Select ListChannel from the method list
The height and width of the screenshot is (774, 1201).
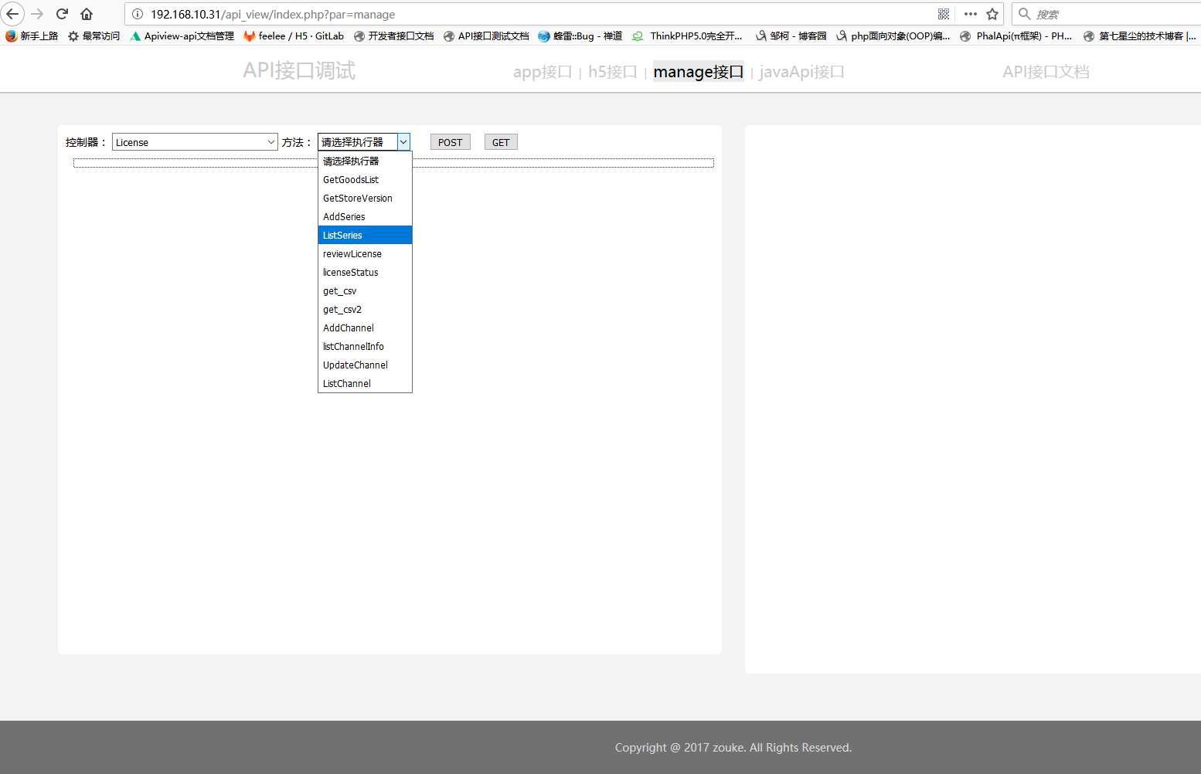(365, 383)
